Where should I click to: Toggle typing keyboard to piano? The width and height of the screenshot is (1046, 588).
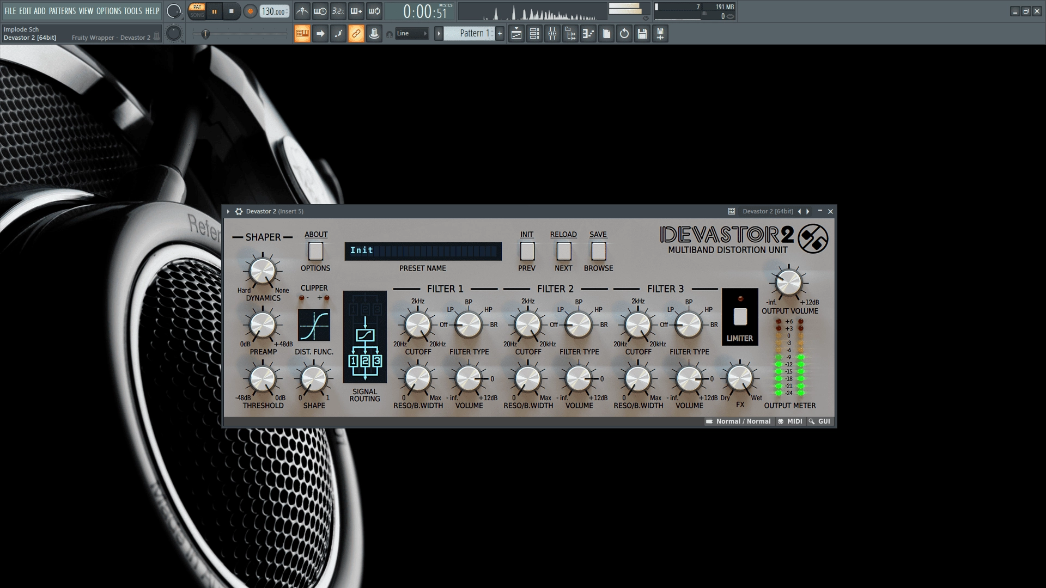302,34
